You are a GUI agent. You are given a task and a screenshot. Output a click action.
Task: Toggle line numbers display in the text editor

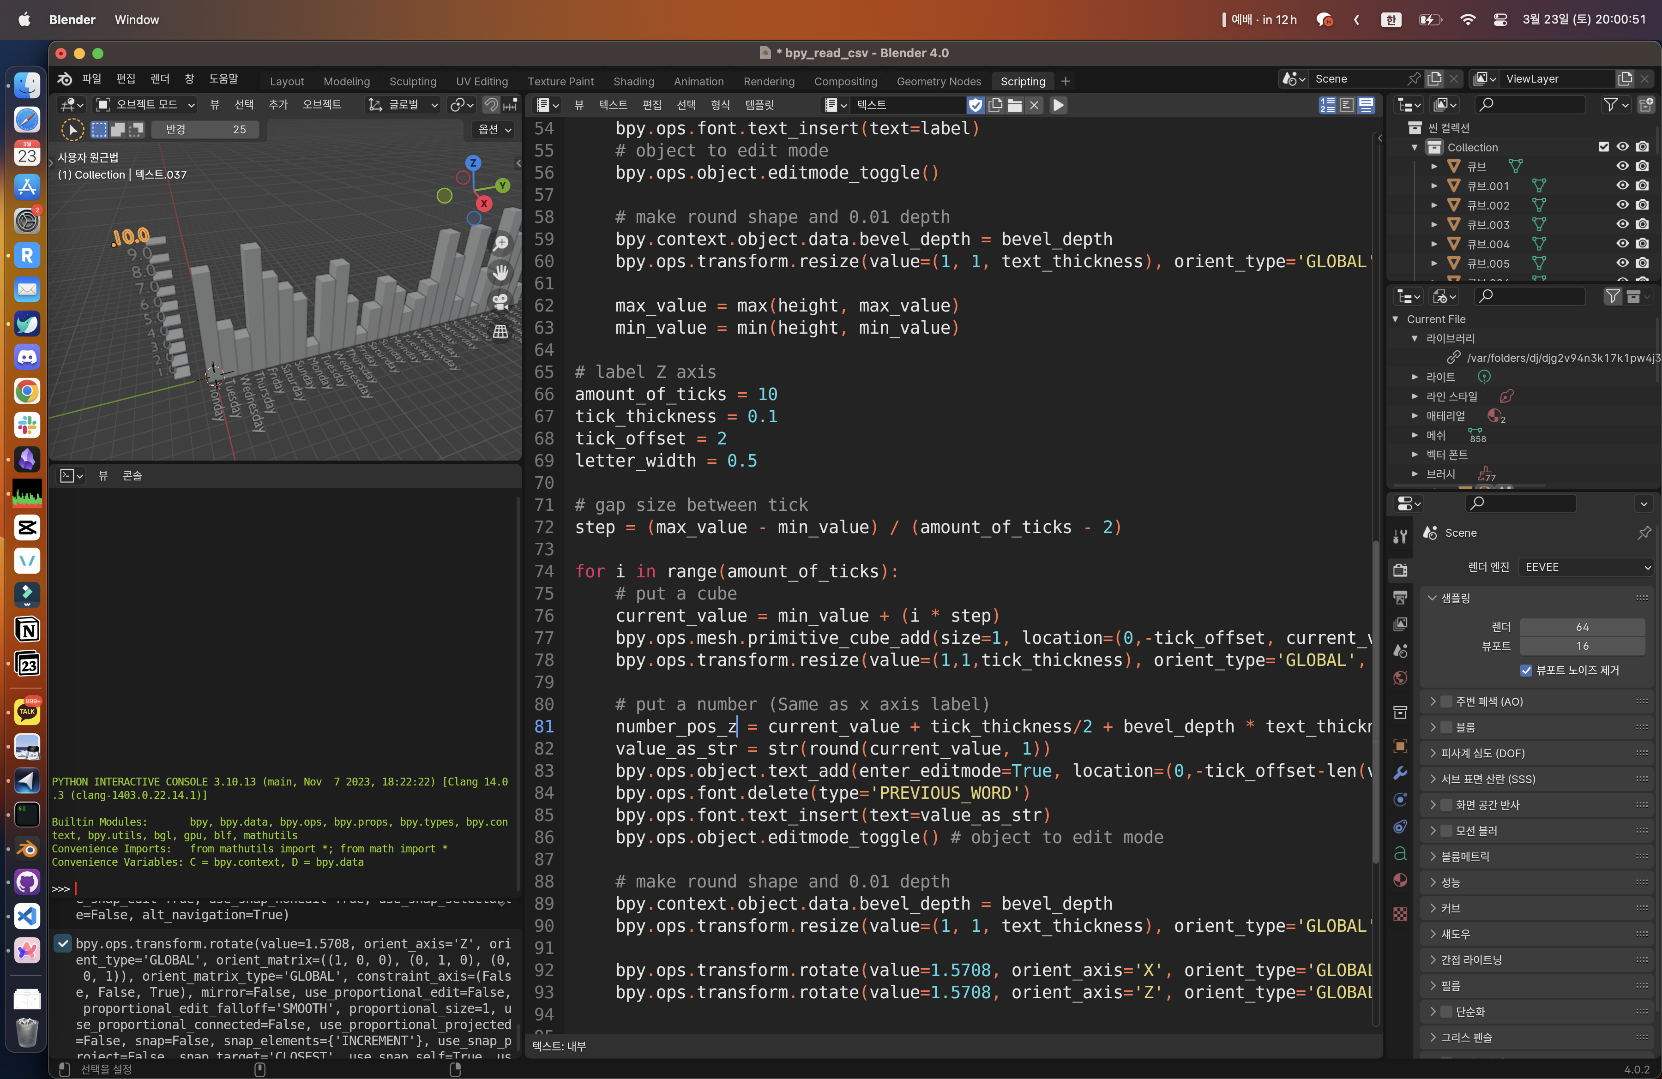coord(1327,105)
